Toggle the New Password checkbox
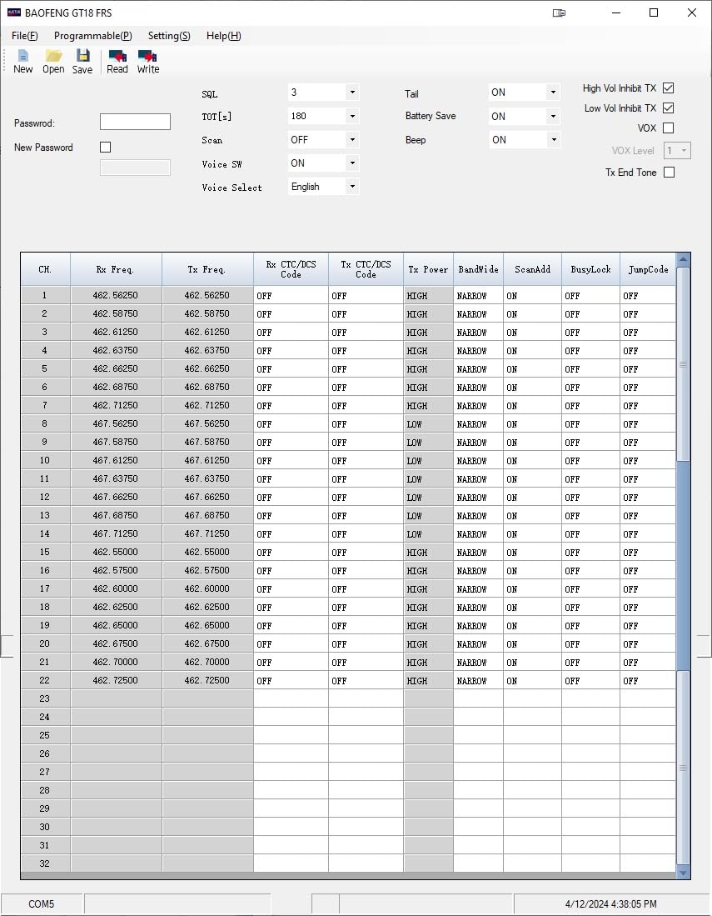 [x=105, y=148]
